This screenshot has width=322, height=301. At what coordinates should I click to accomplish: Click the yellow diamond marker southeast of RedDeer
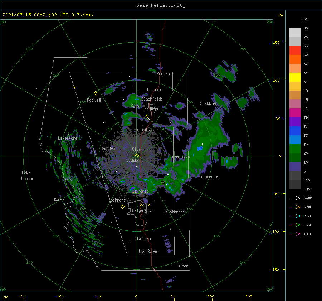(147, 116)
